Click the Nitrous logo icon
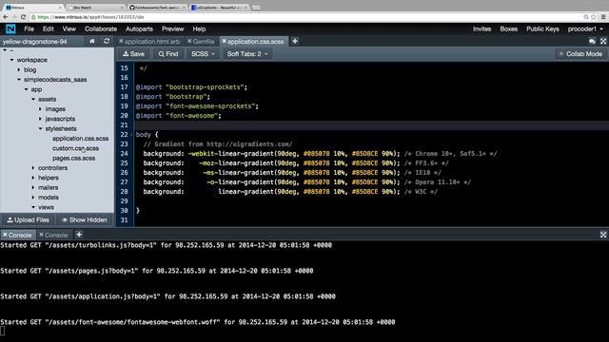 pyautogui.click(x=10, y=29)
